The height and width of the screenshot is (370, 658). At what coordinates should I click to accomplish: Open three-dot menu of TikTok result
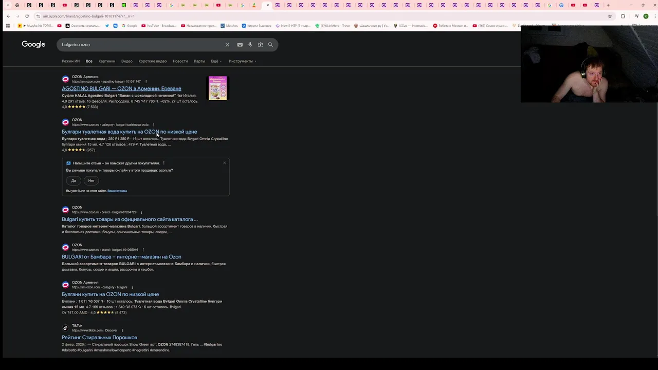coord(122,330)
